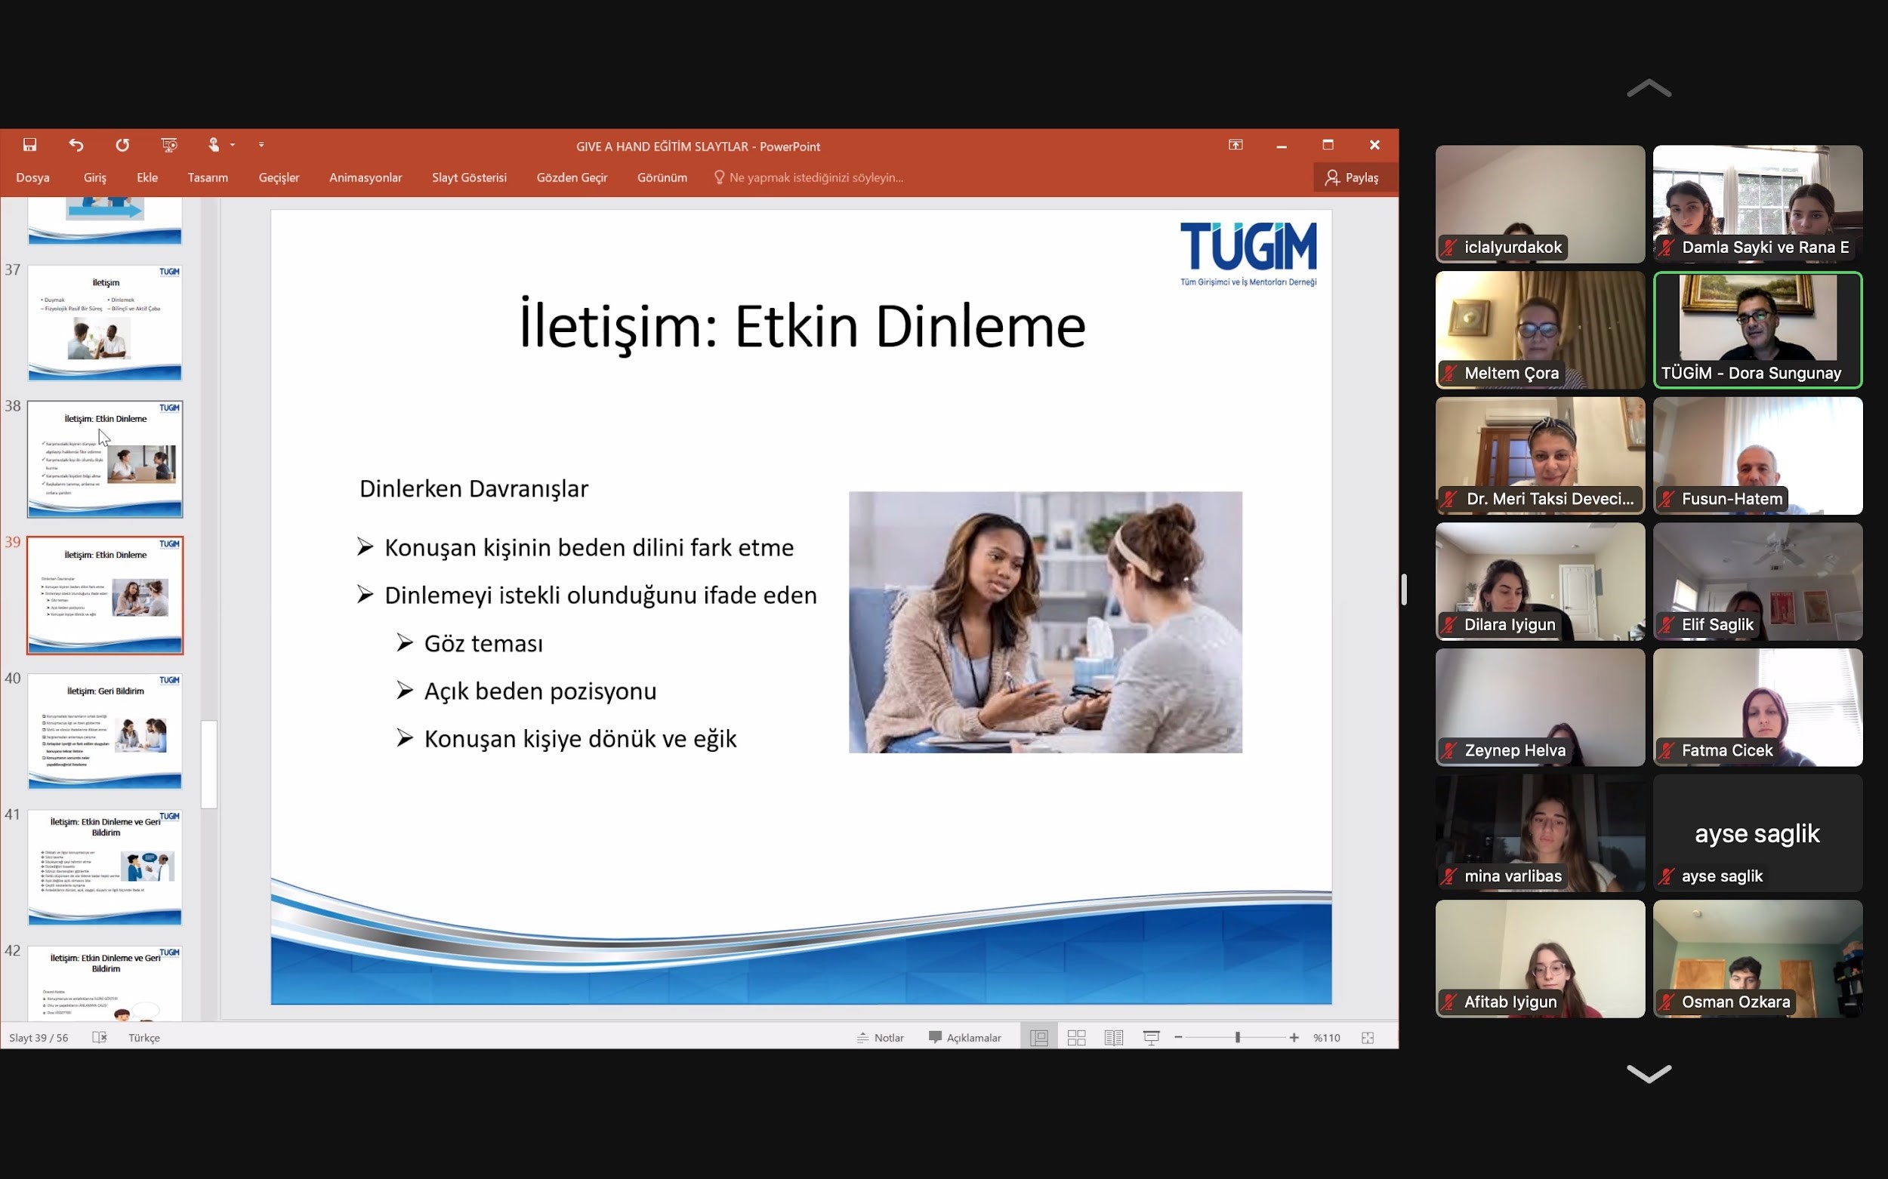Screen dimensions: 1888x1179
Task: Switch to Reading view icon
Action: point(1113,1037)
